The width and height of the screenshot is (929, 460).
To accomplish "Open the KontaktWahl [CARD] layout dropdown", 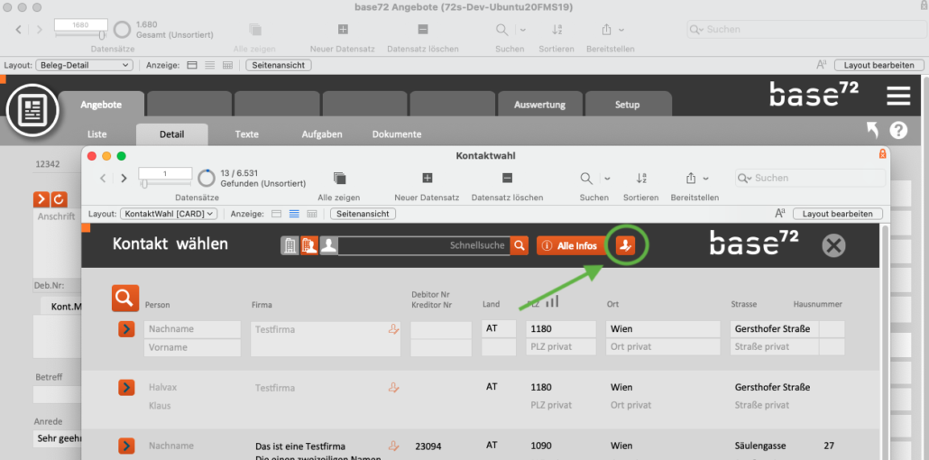I will (169, 214).
